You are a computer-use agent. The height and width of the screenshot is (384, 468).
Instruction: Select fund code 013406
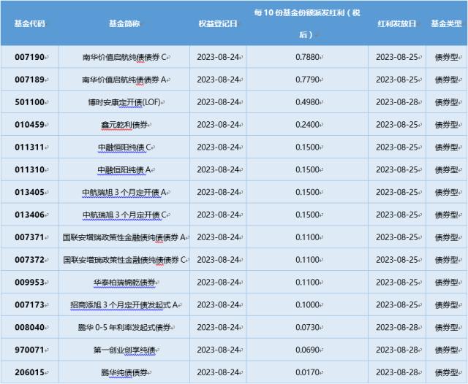29,215
